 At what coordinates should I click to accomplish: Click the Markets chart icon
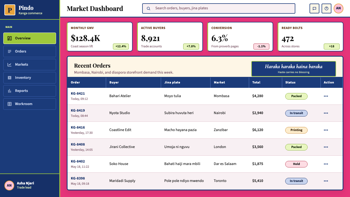click(10, 65)
